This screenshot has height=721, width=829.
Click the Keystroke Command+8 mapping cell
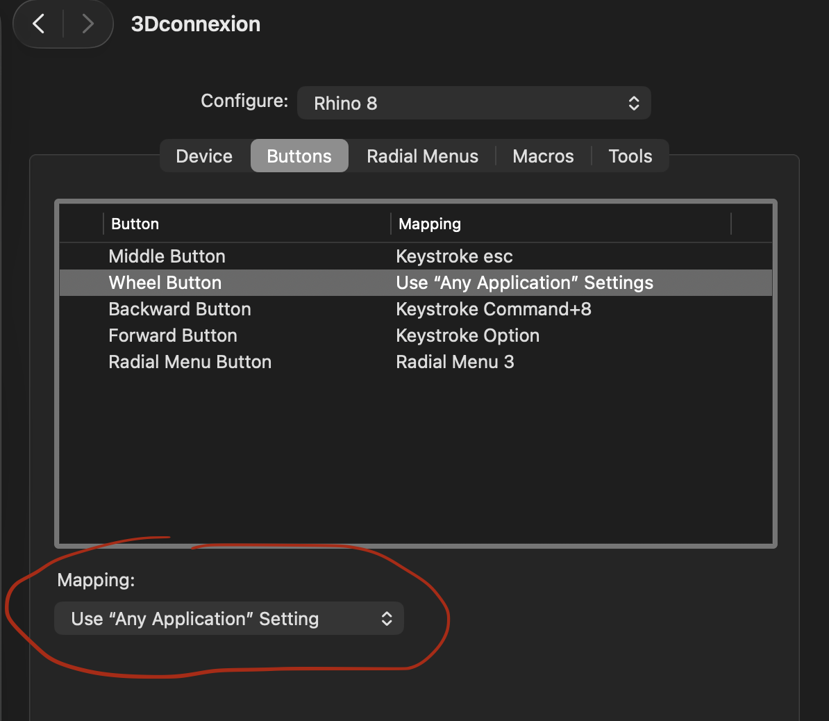coord(493,310)
